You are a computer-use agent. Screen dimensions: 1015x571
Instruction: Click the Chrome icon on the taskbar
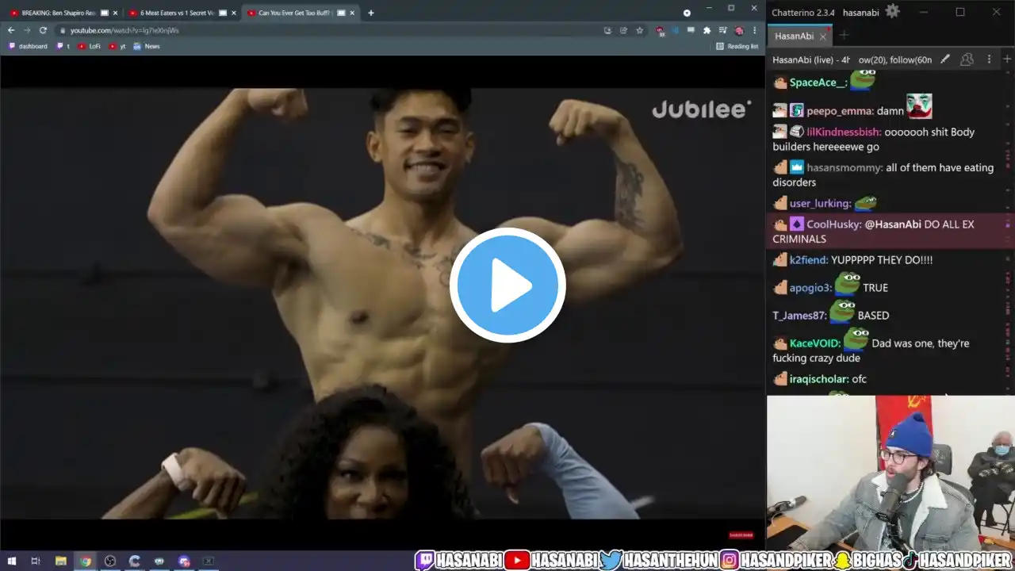pos(85,561)
